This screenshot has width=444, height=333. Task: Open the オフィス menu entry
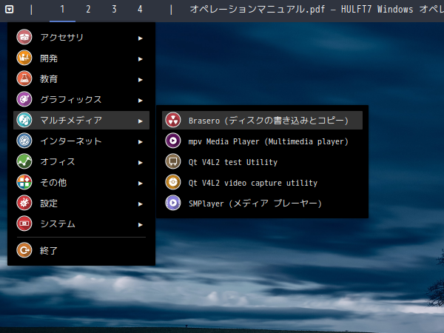coord(81,161)
